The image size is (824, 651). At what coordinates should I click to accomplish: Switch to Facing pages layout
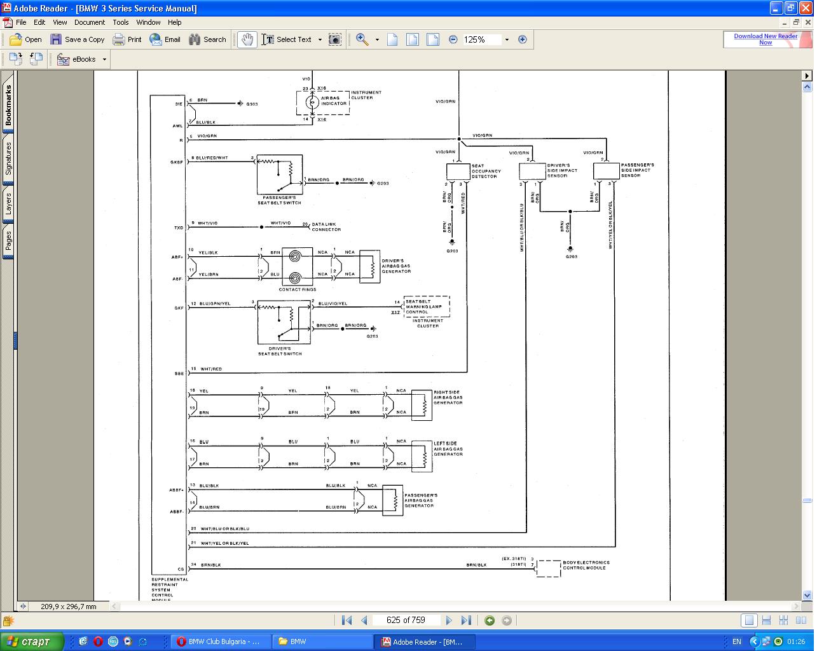pyautogui.click(x=801, y=620)
